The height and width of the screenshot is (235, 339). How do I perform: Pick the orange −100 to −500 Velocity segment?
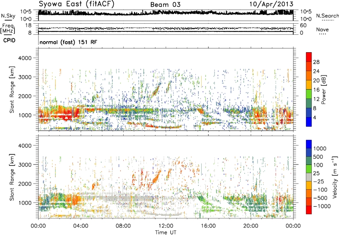click(309, 194)
